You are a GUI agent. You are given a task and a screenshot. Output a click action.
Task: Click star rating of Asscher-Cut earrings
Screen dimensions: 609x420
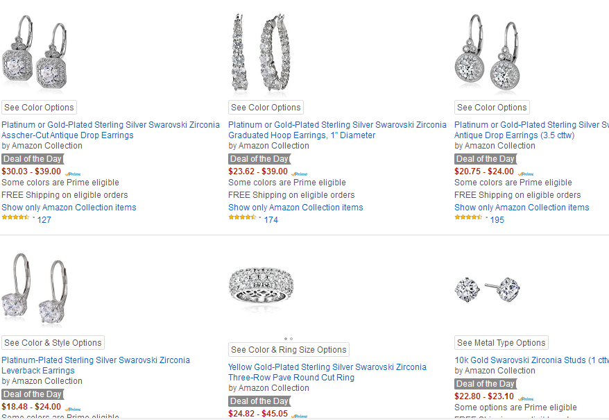click(x=15, y=217)
